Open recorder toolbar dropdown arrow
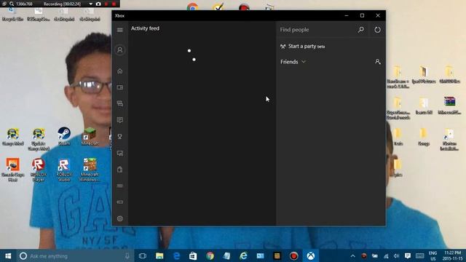The image size is (466, 262). click(90, 4)
